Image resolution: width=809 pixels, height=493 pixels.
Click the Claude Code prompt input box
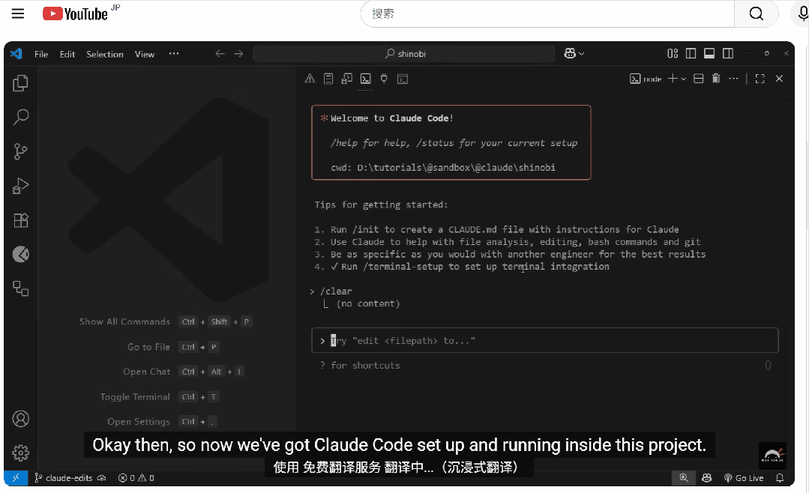pyautogui.click(x=545, y=340)
